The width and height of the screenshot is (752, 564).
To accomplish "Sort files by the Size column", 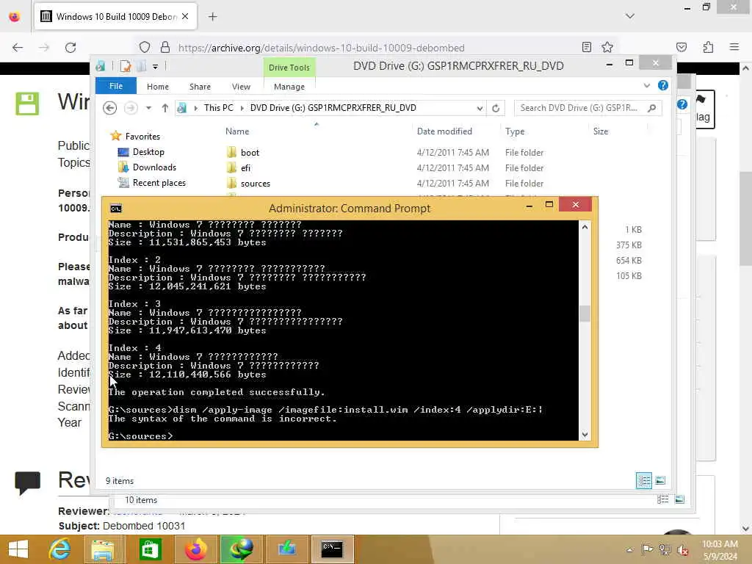I will pyautogui.click(x=601, y=131).
